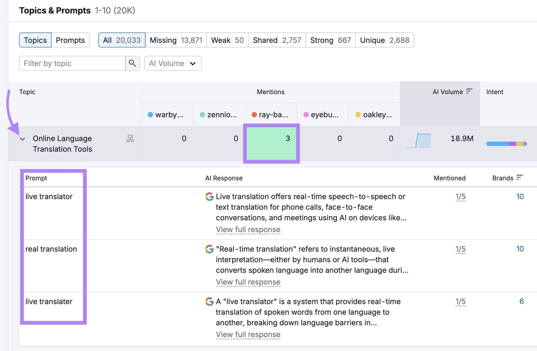The width and height of the screenshot is (537, 351).
Task: Click the orange dot for the ray-ba brand
Action: (254, 114)
